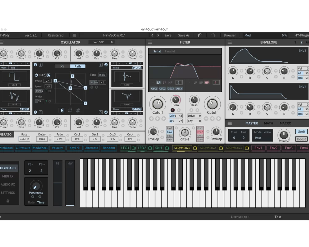Enable HP mode on the second filter

(x=207, y=82)
